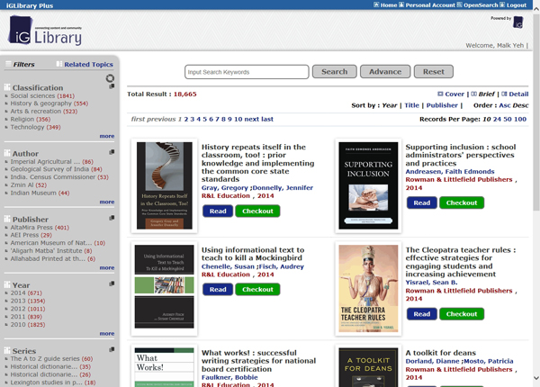Switch to the Filters tab
This screenshot has width=540, height=387.
23,65
